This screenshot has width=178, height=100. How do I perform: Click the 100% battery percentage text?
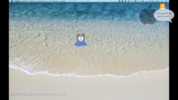tap(139, 1)
